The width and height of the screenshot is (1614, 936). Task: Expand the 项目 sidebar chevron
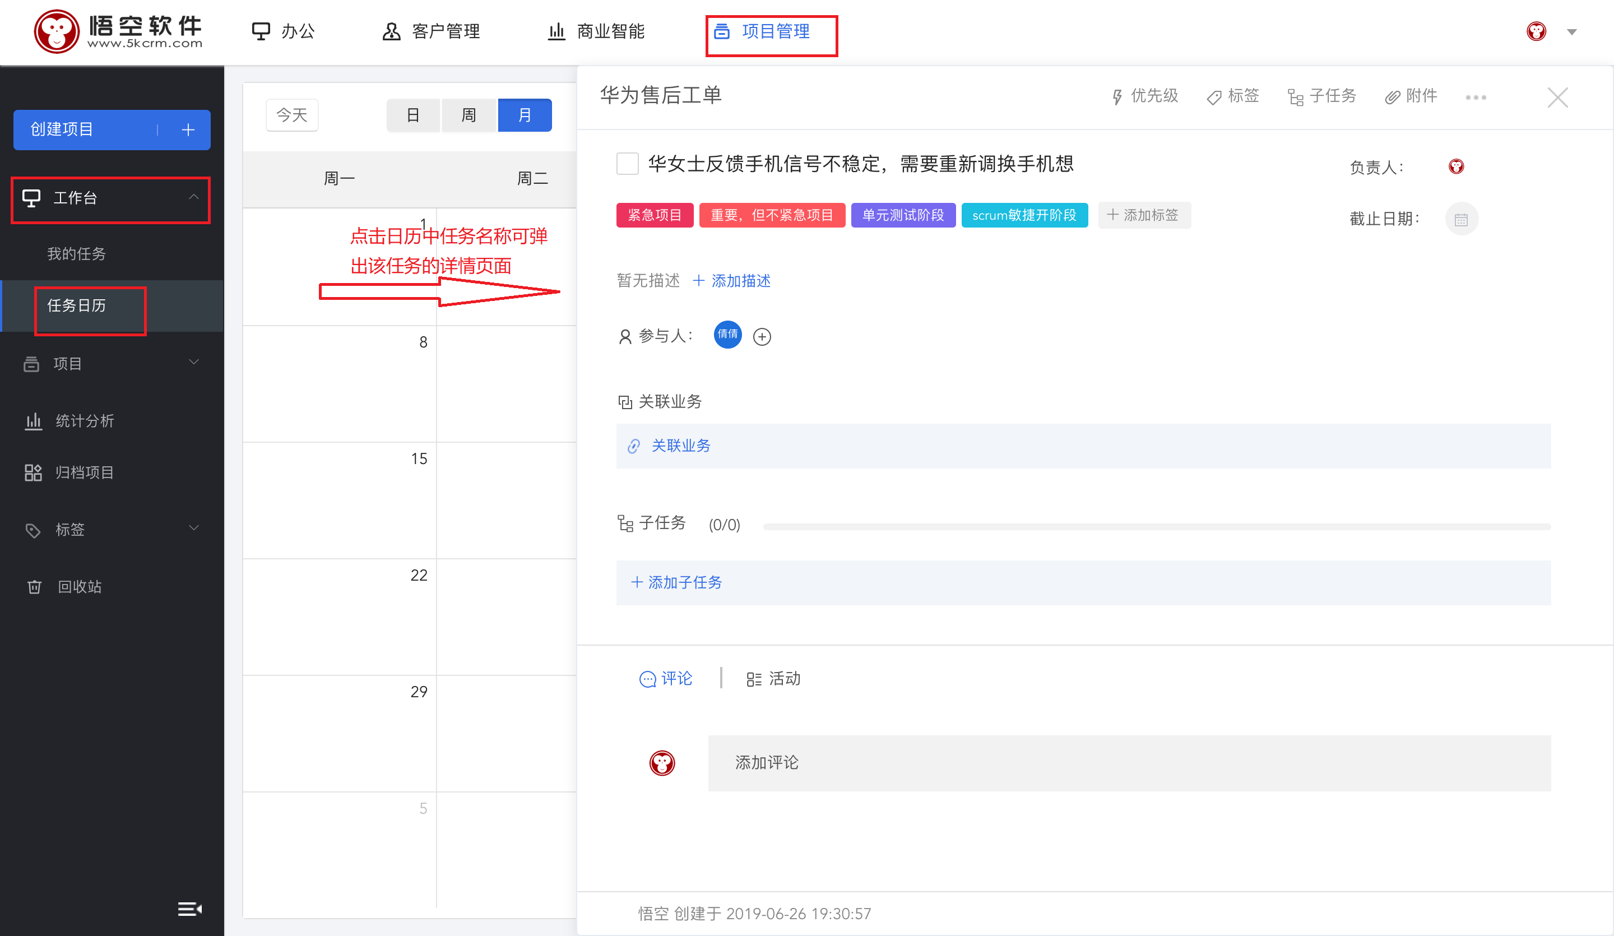(193, 363)
